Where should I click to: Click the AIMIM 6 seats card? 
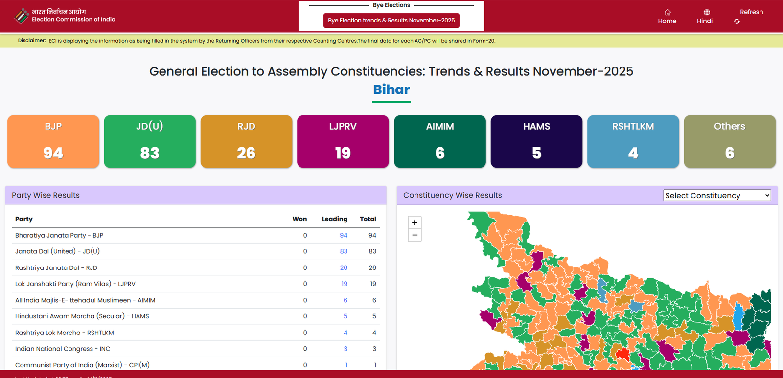tap(439, 142)
